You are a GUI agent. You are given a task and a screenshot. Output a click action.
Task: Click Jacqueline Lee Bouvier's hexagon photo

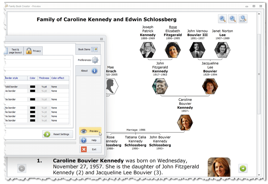click(x=210, y=86)
